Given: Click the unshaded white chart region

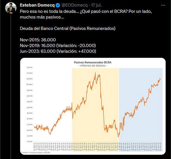Looking at the screenshot, I should [53, 87].
